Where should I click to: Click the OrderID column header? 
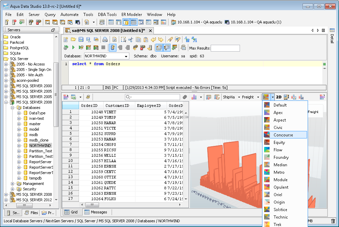point(91,106)
